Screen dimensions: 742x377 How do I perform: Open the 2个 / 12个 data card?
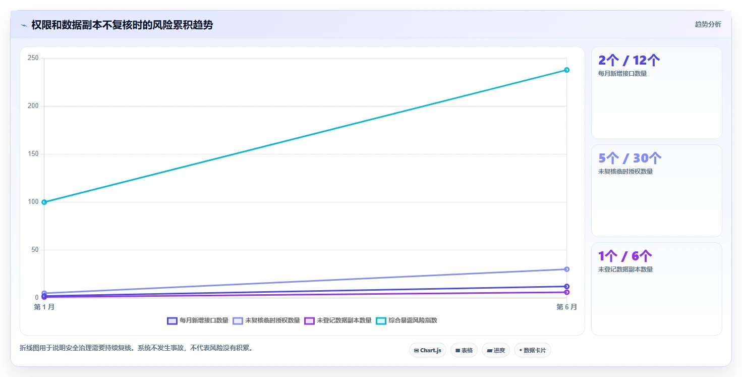tap(657, 93)
